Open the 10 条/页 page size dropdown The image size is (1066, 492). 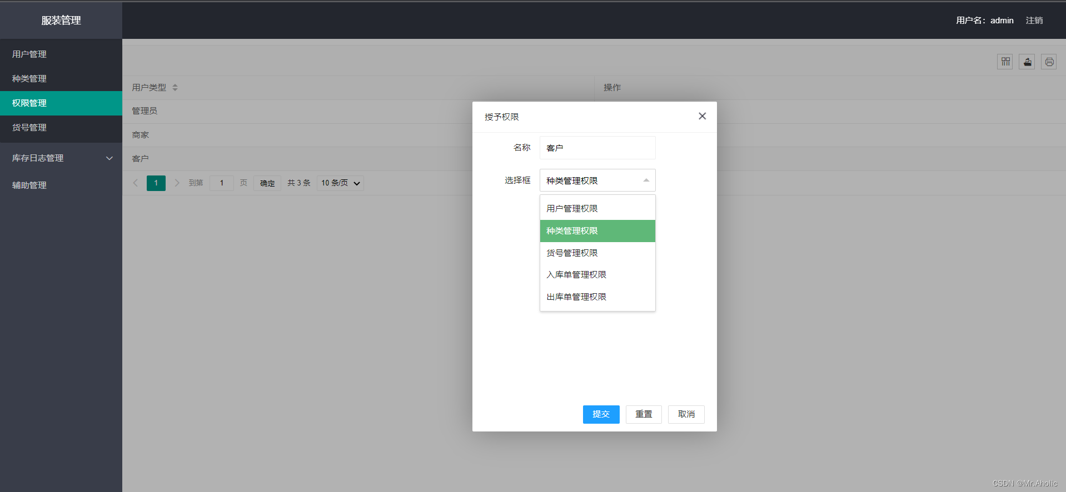[340, 183]
